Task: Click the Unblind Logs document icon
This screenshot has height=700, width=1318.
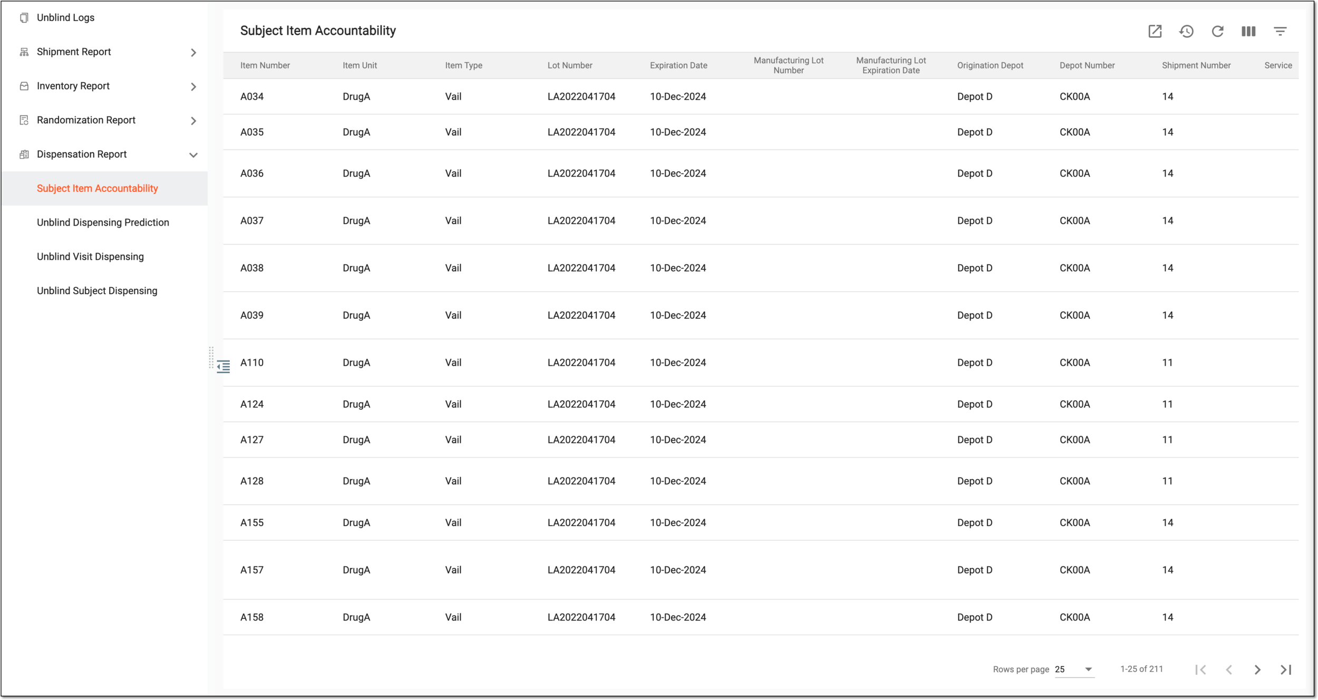Action: (24, 18)
